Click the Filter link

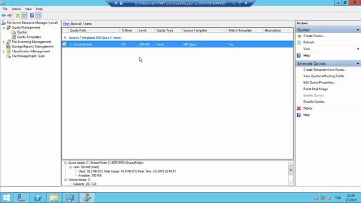click(67, 24)
